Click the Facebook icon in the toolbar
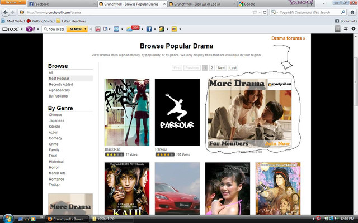 (x=149, y=28)
